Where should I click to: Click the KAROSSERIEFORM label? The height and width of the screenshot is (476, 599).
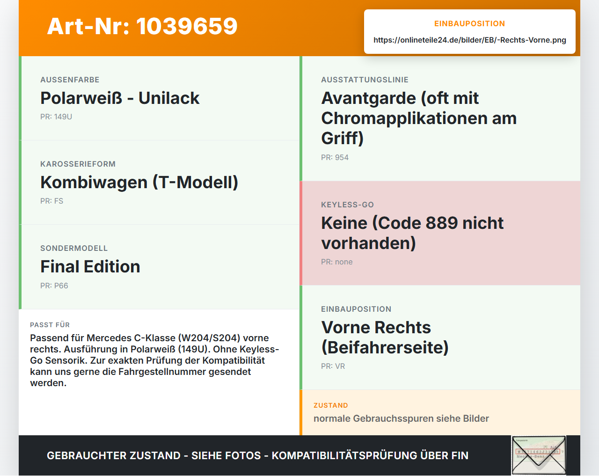point(78,164)
